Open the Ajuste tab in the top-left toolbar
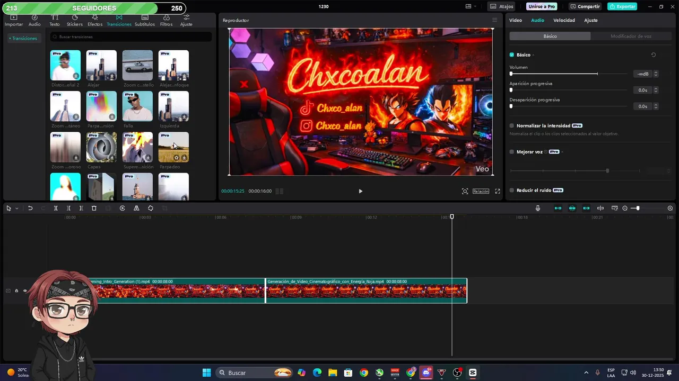 pyautogui.click(x=186, y=21)
